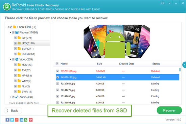Sort file list by Created Date column
The image size is (186, 124).
(x=126, y=64)
